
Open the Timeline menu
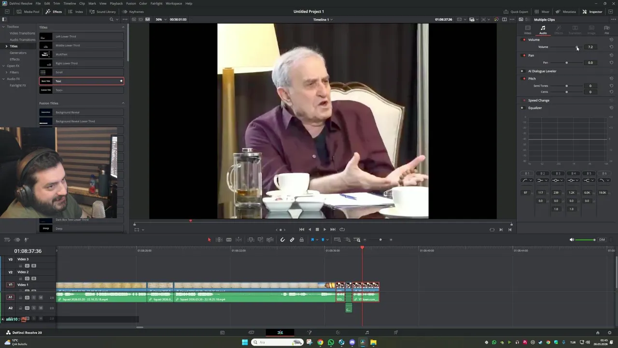(x=70, y=3)
